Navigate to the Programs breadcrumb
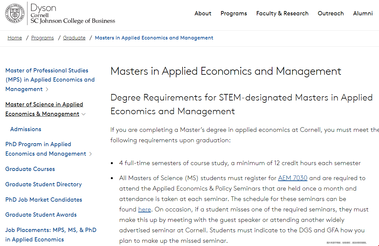This screenshot has height=246, width=379. click(43, 38)
